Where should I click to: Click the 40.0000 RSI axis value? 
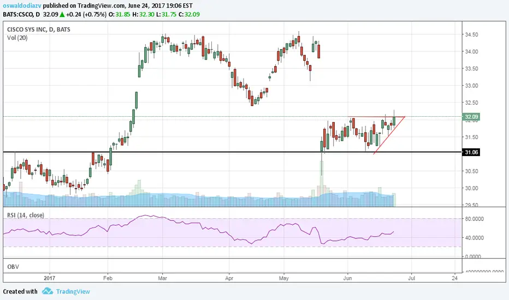(x=474, y=238)
